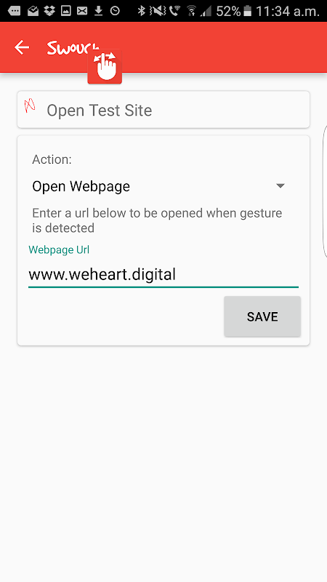Image resolution: width=327 pixels, height=582 pixels.
Task: Tap the image gallery notification icon
Action: click(66, 11)
